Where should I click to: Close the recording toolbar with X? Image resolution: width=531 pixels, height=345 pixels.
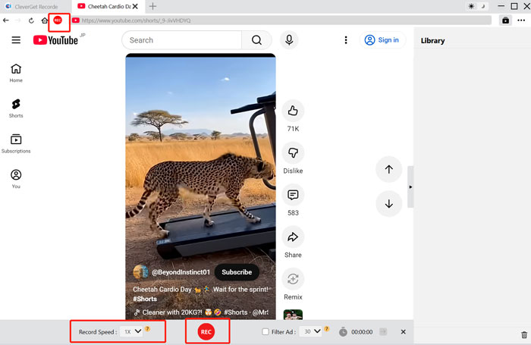[403, 332]
